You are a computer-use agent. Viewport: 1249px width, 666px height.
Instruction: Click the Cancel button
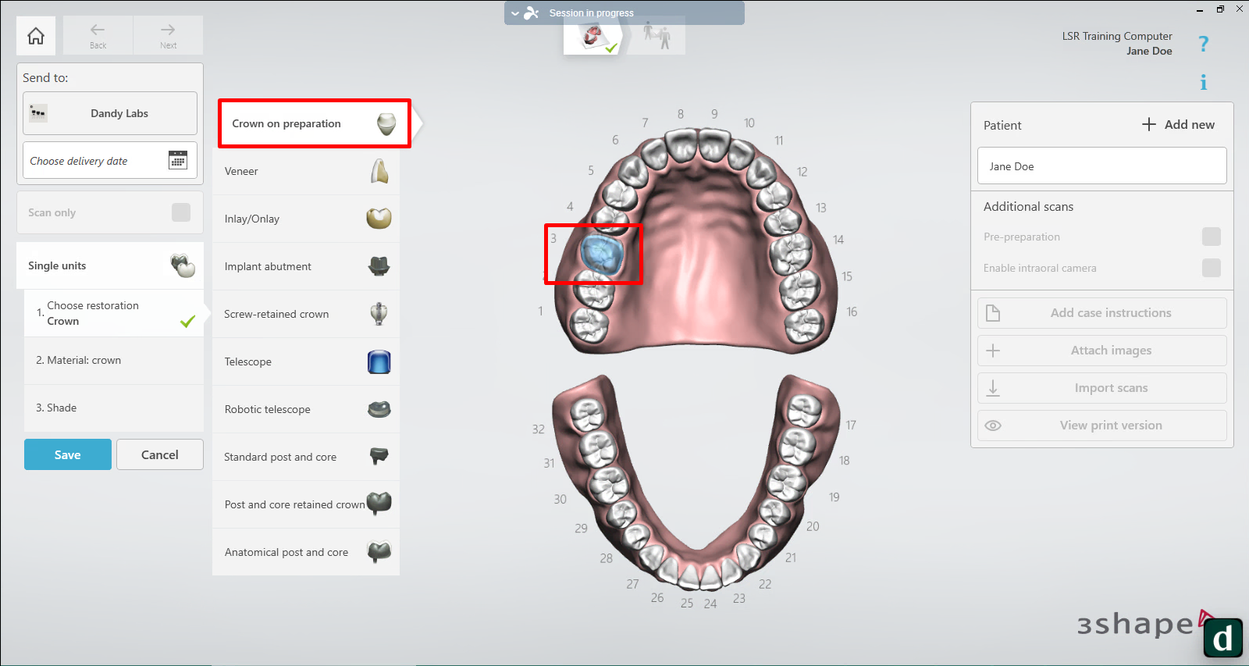click(160, 454)
